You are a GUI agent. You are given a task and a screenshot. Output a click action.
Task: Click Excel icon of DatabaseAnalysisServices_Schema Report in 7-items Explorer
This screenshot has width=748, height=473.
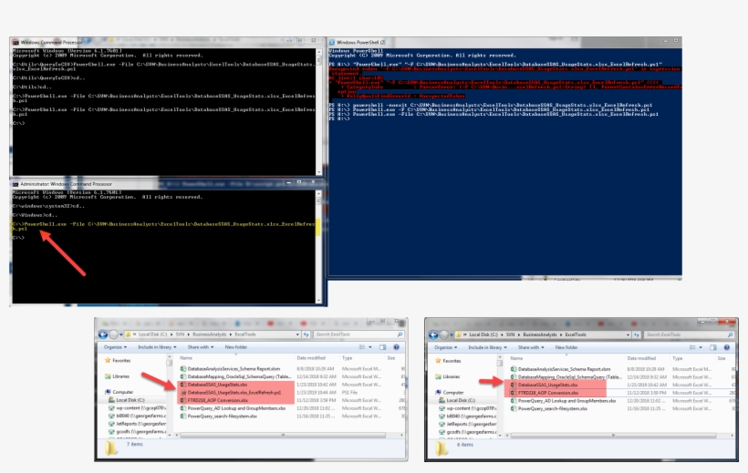(x=183, y=368)
